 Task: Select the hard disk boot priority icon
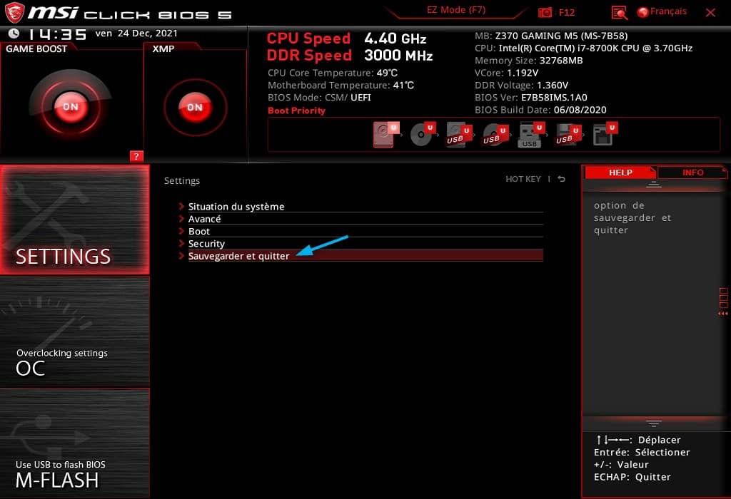pyautogui.click(x=386, y=135)
